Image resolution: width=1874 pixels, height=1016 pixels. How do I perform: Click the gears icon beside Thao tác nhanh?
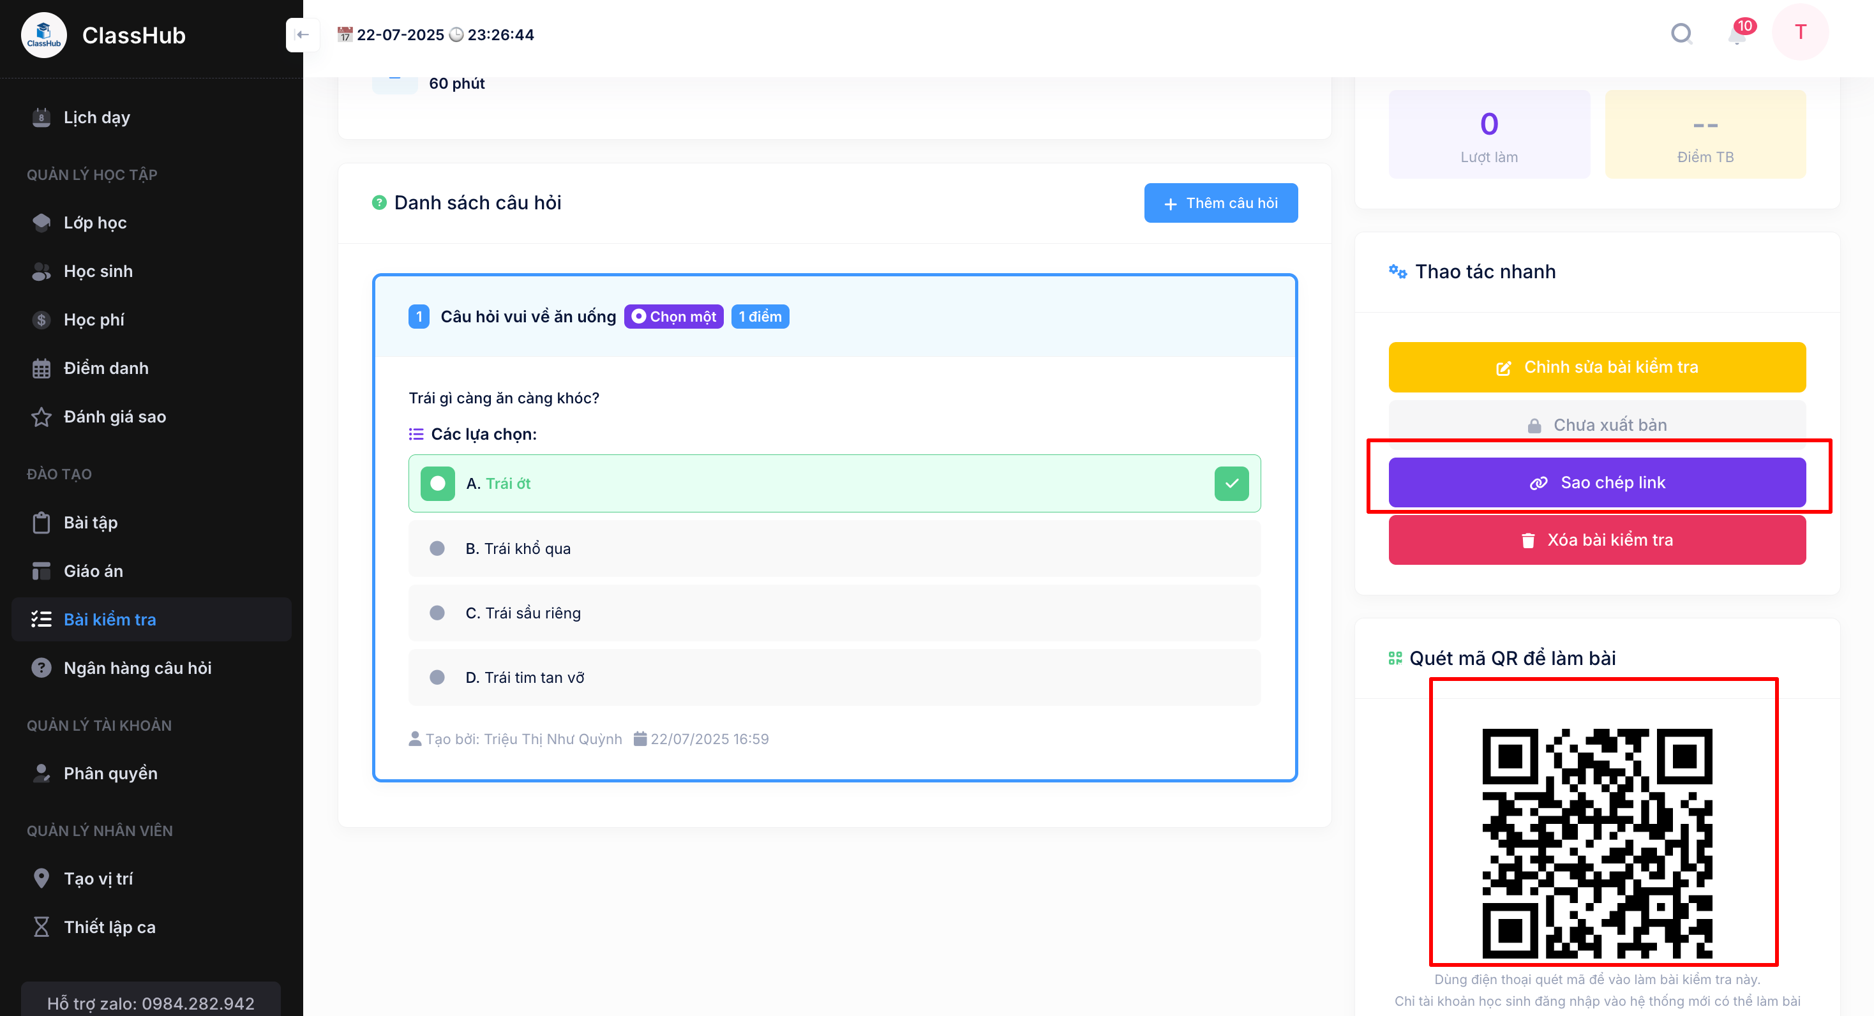pyautogui.click(x=1397, y=272)
